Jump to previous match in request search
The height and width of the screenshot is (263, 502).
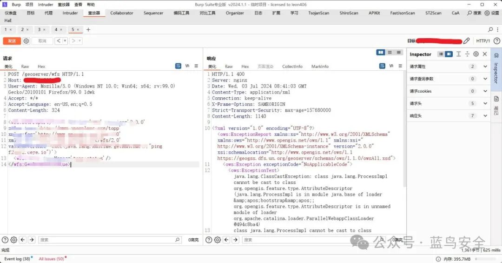(x=23, y=240)
